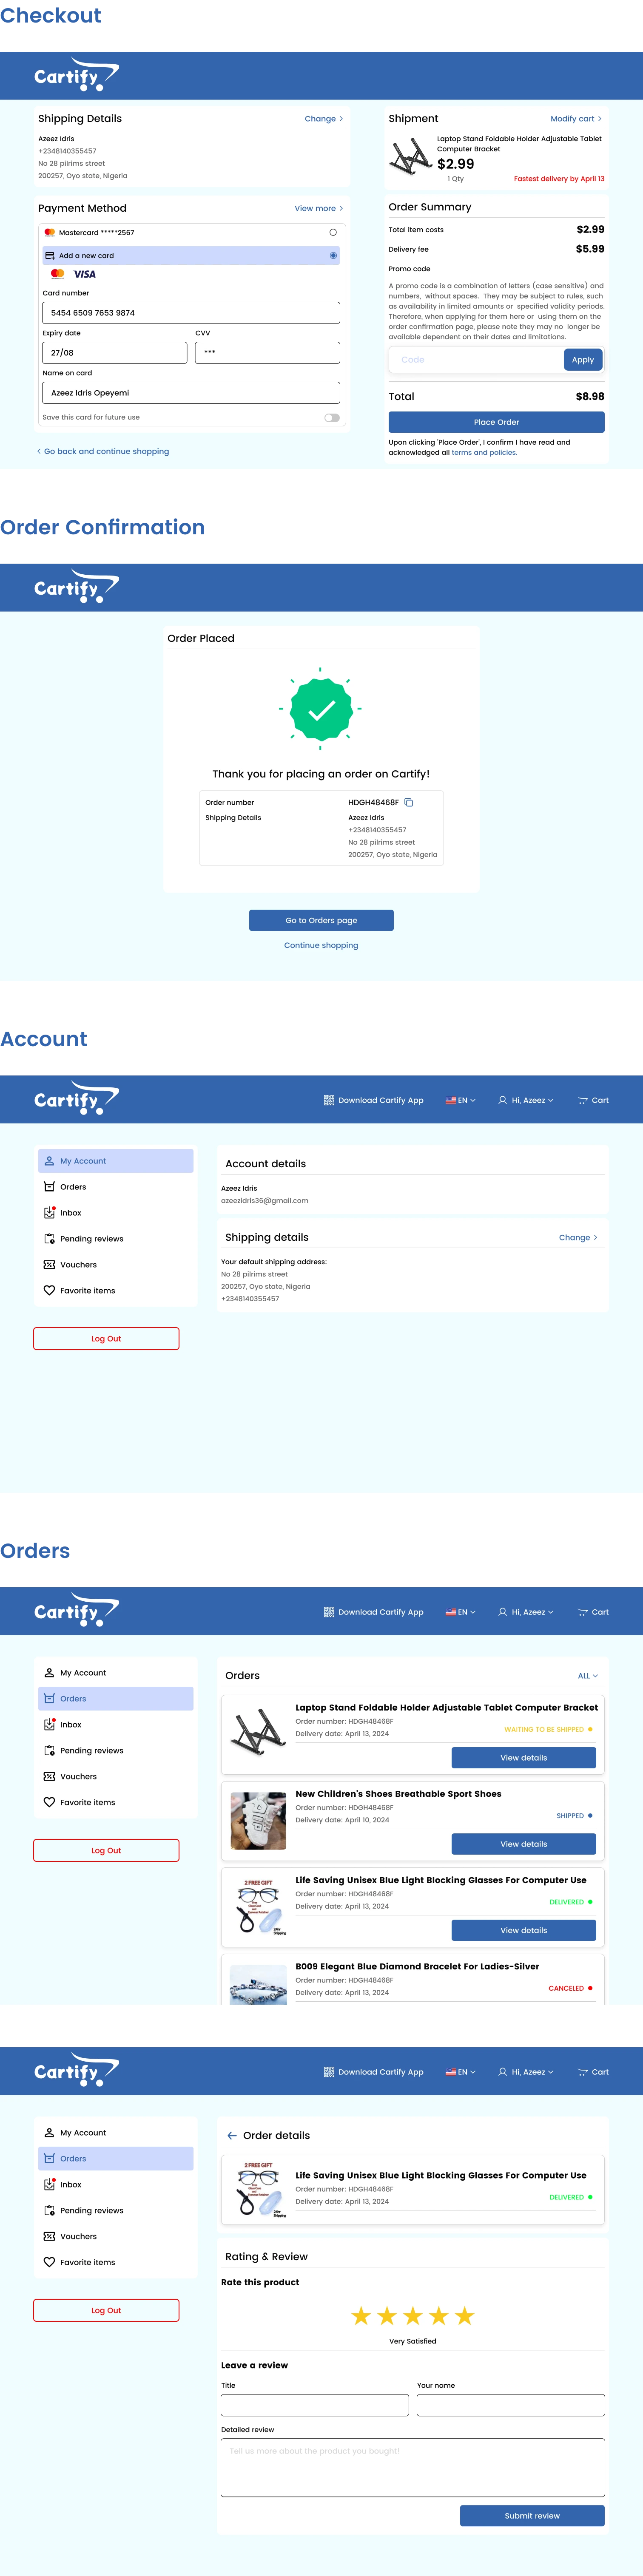Click the promo Code input field
This screenshot has width=643, height=2576.
click(x=476, y=360)
